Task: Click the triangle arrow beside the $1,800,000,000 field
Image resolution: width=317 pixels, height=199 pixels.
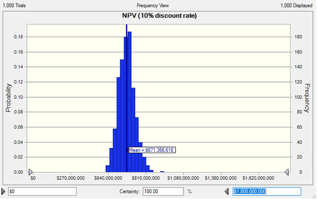Action: point(227,191)
